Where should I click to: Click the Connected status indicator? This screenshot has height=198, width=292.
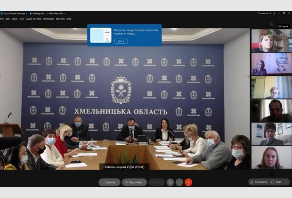[264, 13]
